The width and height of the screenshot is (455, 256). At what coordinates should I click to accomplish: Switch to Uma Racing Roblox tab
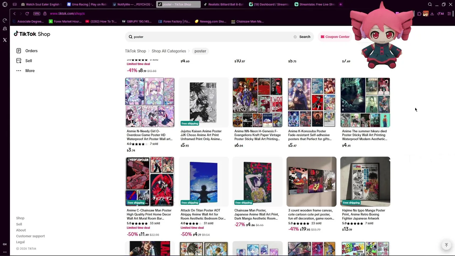[x=87, y=4]
